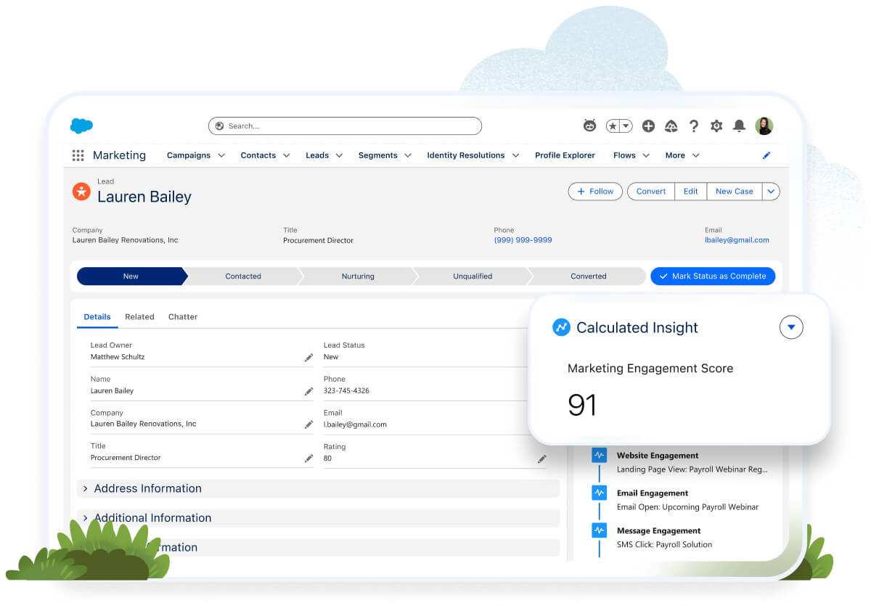Select the Contacted stage on the path

pos(242,276)
